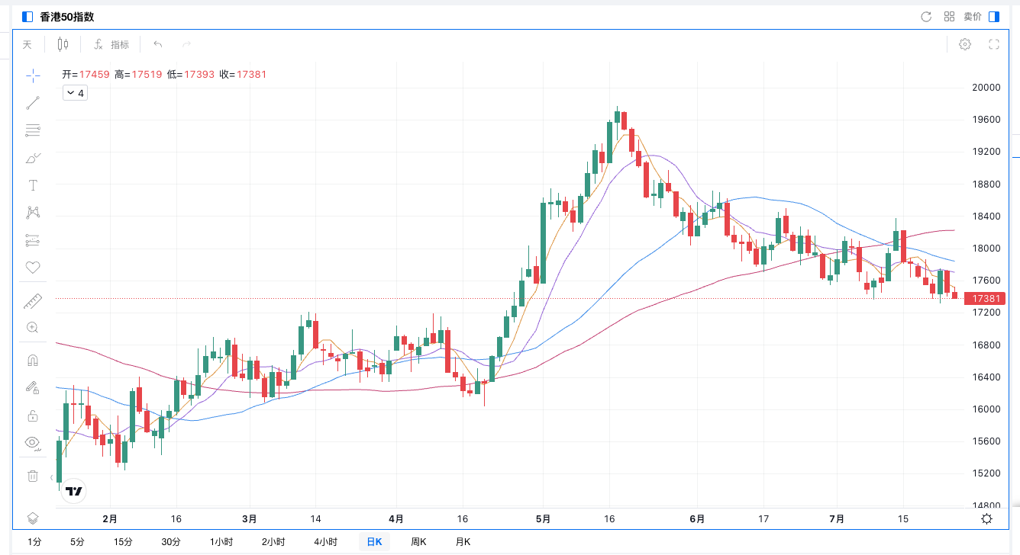Click the heart favorites icon
1020x555 pixels.
[x=33, y=268]
